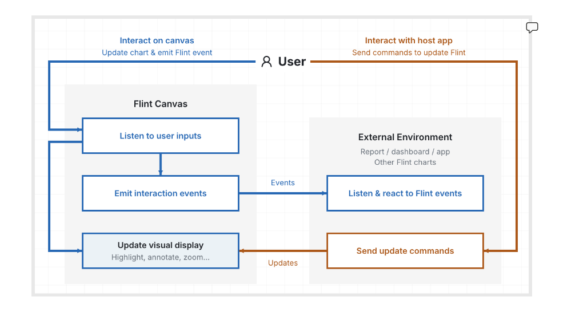Click the Interact on canvas label
571x317 pixels.
[157, 40]
